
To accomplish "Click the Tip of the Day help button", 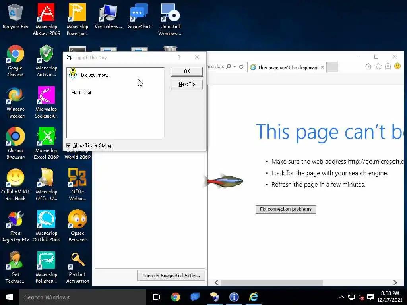I will click(179, 57).
